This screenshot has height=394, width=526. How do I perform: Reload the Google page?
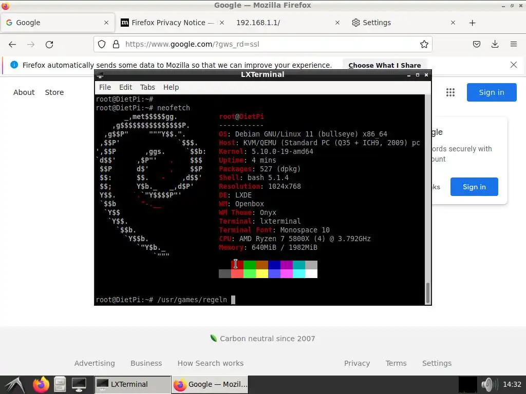pyautogui.click(x=49, y=44)
